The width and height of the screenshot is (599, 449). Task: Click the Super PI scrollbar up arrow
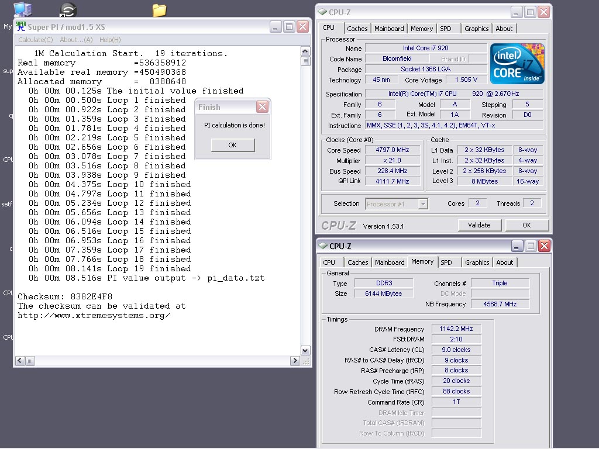click(x=305, y=51)
